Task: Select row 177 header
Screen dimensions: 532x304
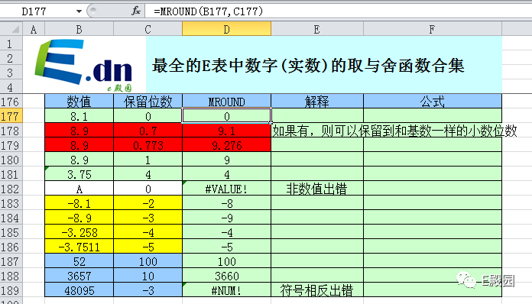Action: pyautogui.click(x=11, y=116)
